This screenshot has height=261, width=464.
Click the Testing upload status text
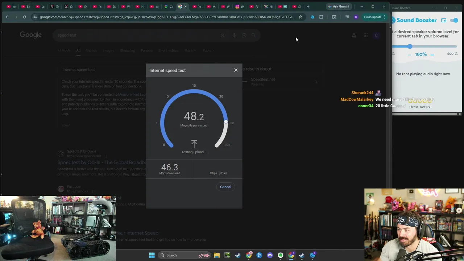pos(194,152)
